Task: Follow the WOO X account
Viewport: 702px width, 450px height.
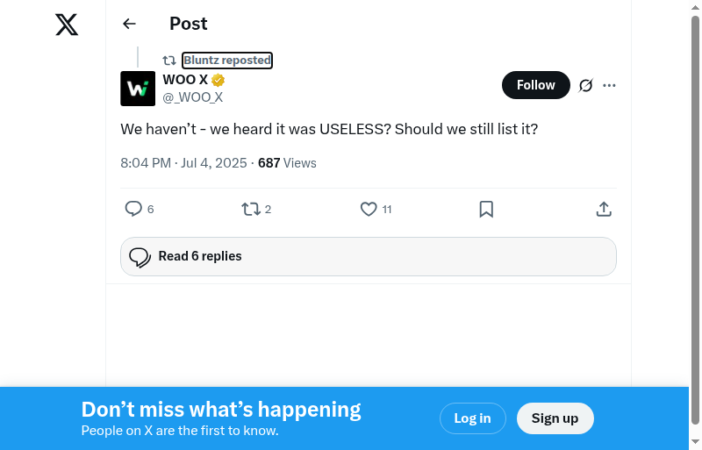Action: tap(535, 85)
